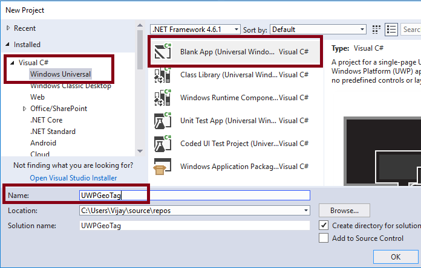Viewport: 421px width, 268px height.
Task: Click the Browse... button
Action: [344, 211]
